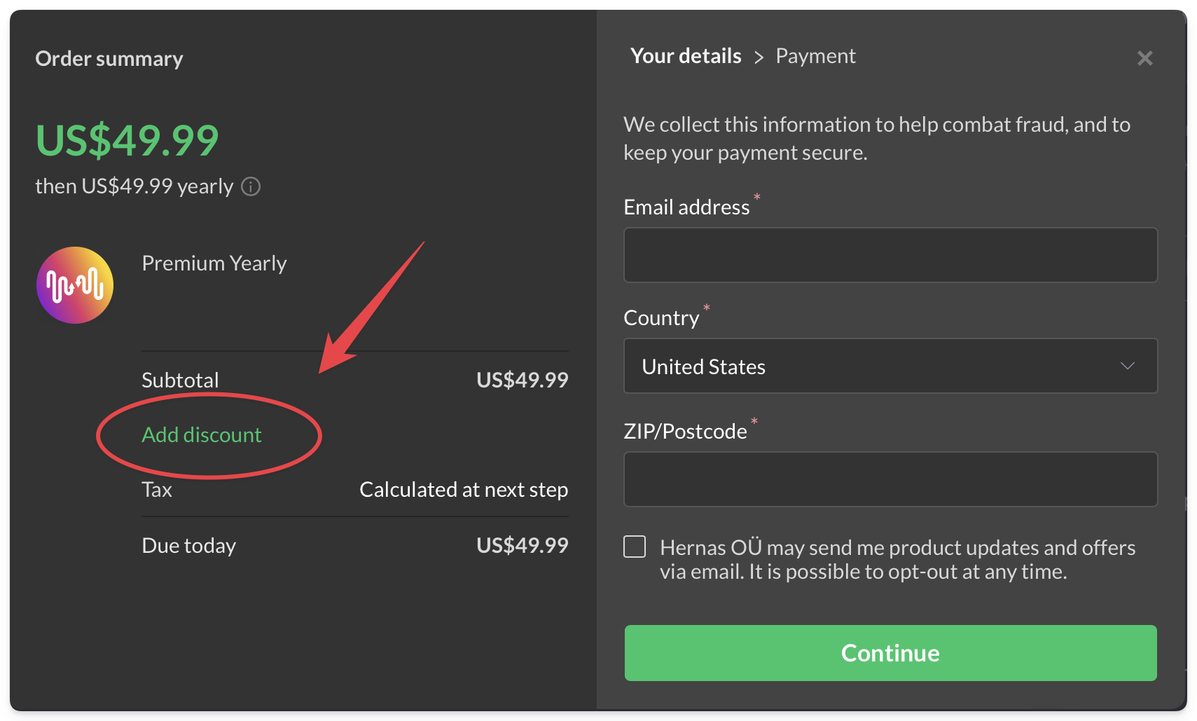Click the info icon beside yearly price
Image resolution: width=1197 pixels, height=721 pixels.
coord(251,186)
